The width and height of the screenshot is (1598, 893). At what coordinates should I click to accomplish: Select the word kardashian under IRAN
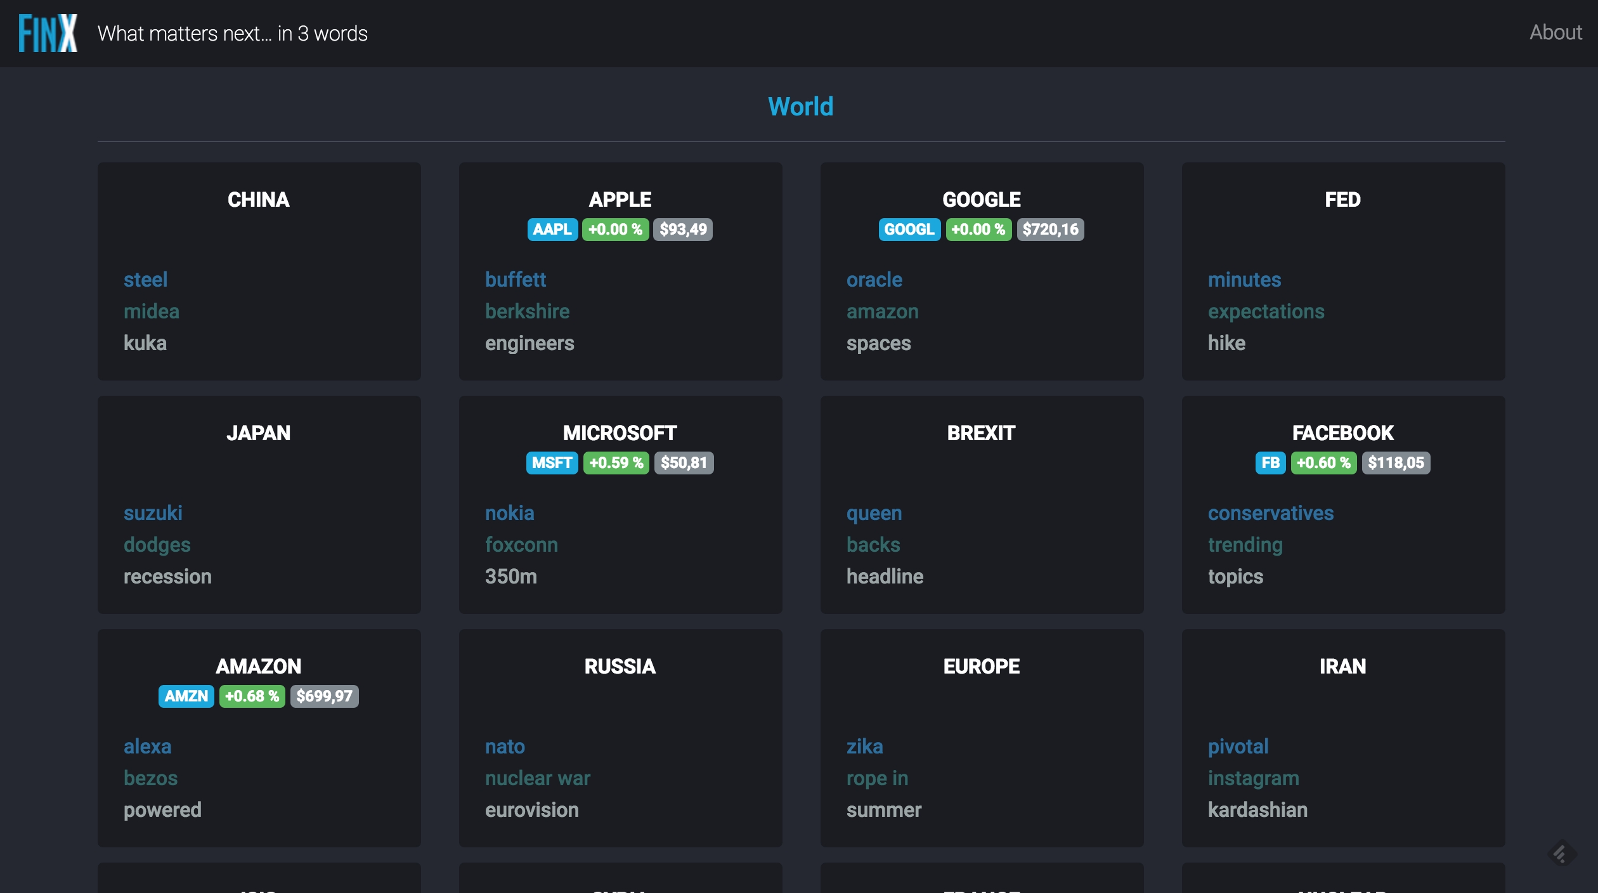pos(1258,810)
